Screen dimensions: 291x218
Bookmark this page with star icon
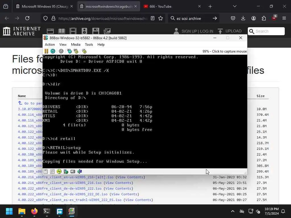tap(161, 18)
